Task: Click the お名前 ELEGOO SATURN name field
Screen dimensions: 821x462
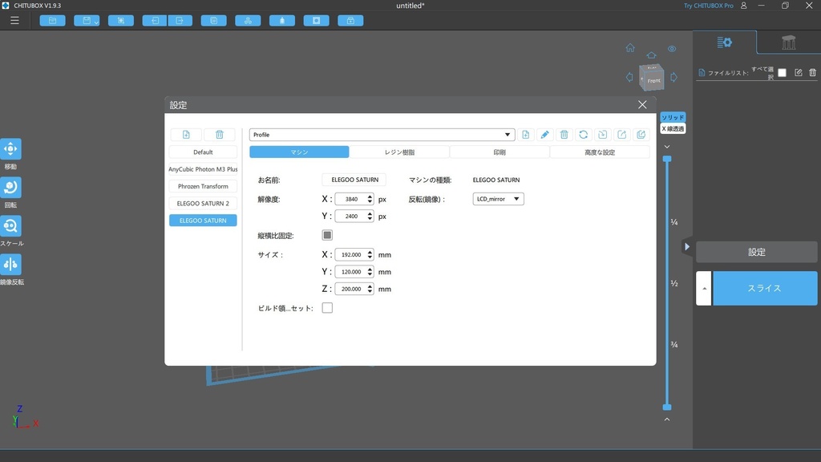Action: pos(354,180)
